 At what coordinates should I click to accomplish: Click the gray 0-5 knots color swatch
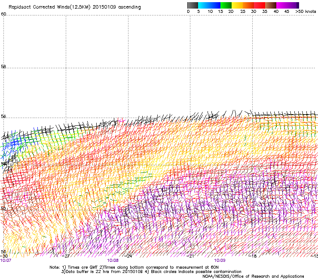tap(193, 5)
